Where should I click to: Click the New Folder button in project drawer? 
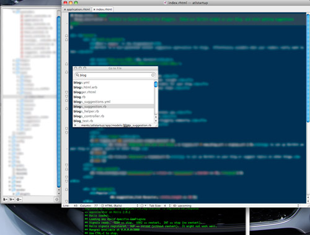12,199
